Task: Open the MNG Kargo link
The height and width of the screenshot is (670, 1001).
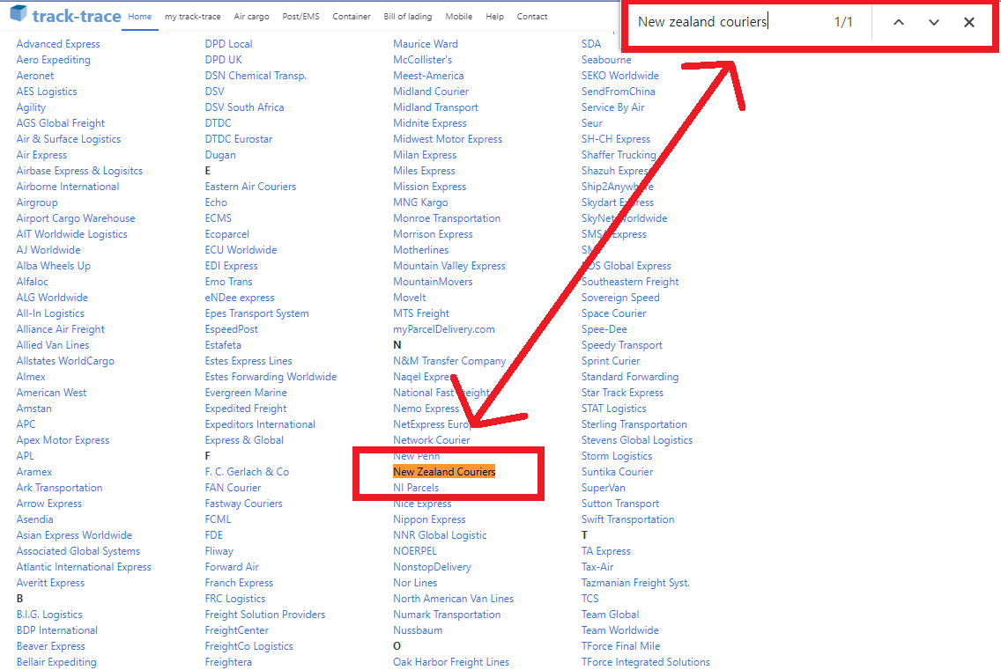Action: pyautogui.click(x=420, y=202)
